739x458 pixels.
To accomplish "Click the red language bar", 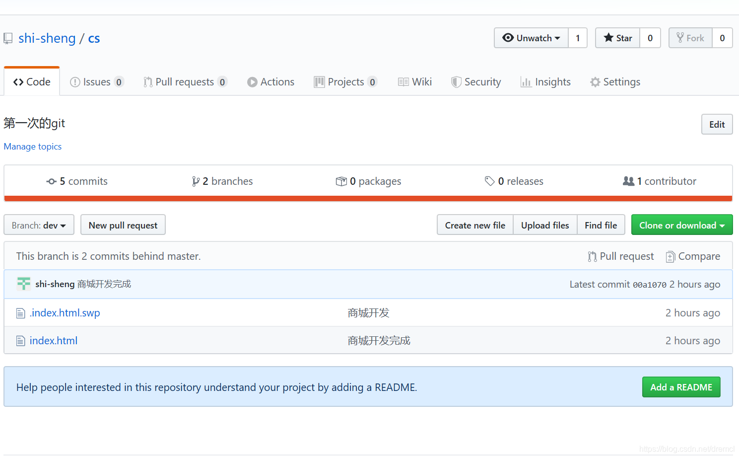I will 368,199.
